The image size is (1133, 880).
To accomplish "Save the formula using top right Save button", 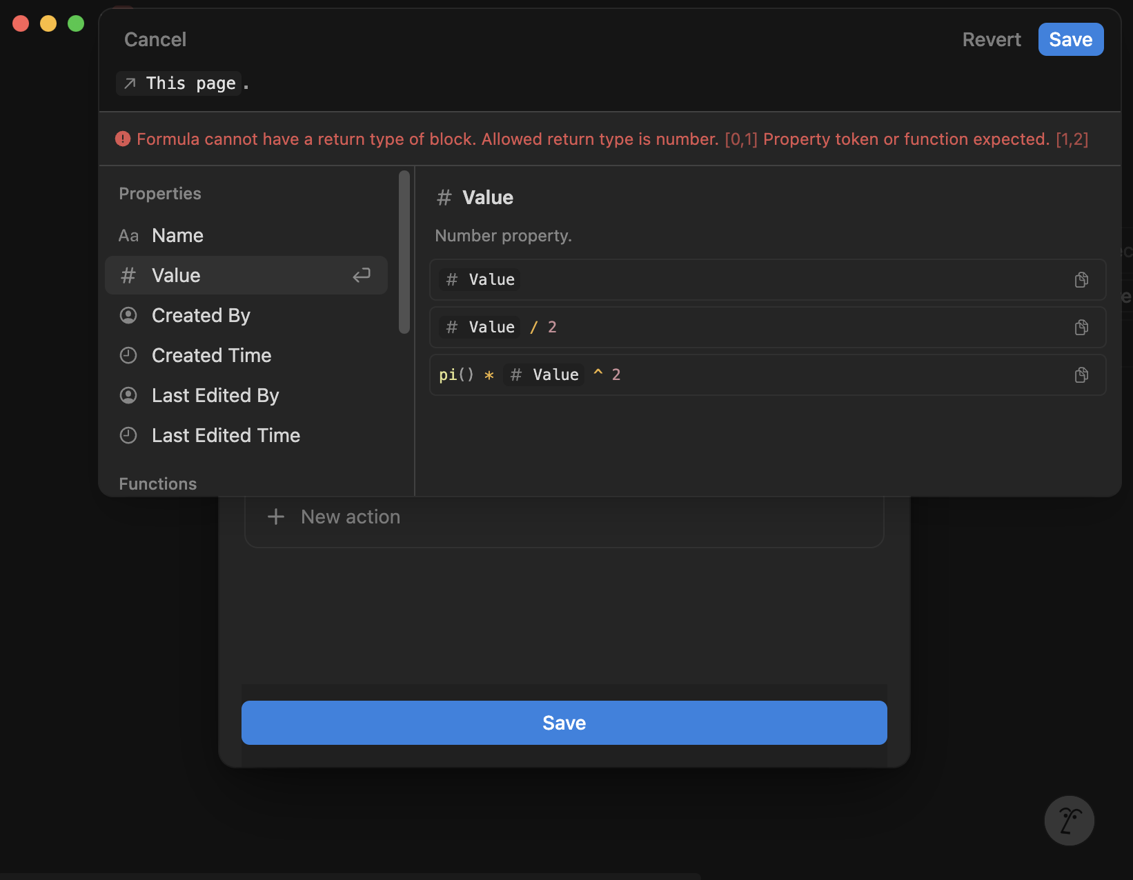I will pyautogui.click(x=1070, y=39).
